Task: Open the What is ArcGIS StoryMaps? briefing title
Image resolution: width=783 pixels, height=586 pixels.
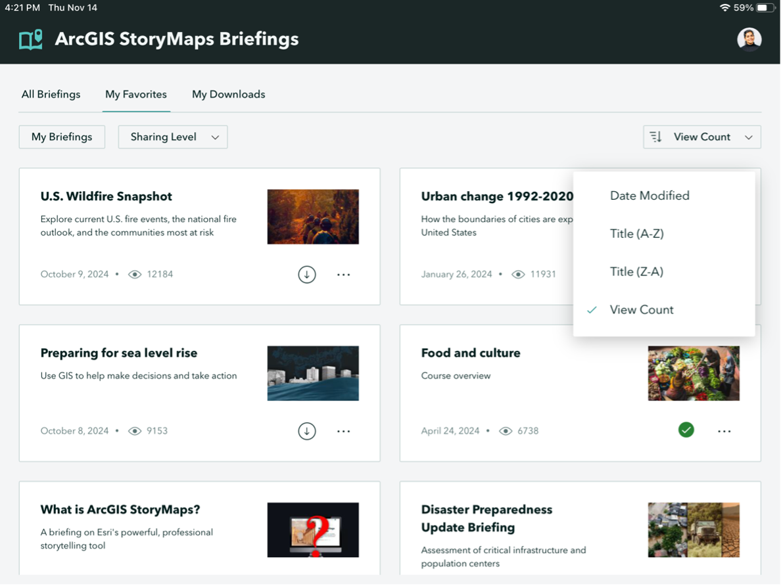Action: (120, 509)
